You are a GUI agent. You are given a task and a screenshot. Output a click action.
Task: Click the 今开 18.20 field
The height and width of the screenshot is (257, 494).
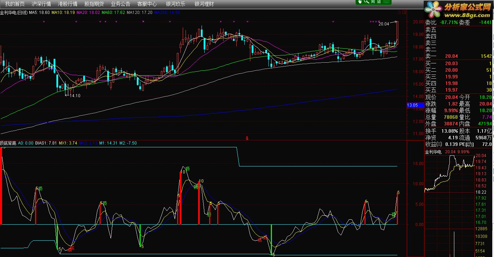476,97
